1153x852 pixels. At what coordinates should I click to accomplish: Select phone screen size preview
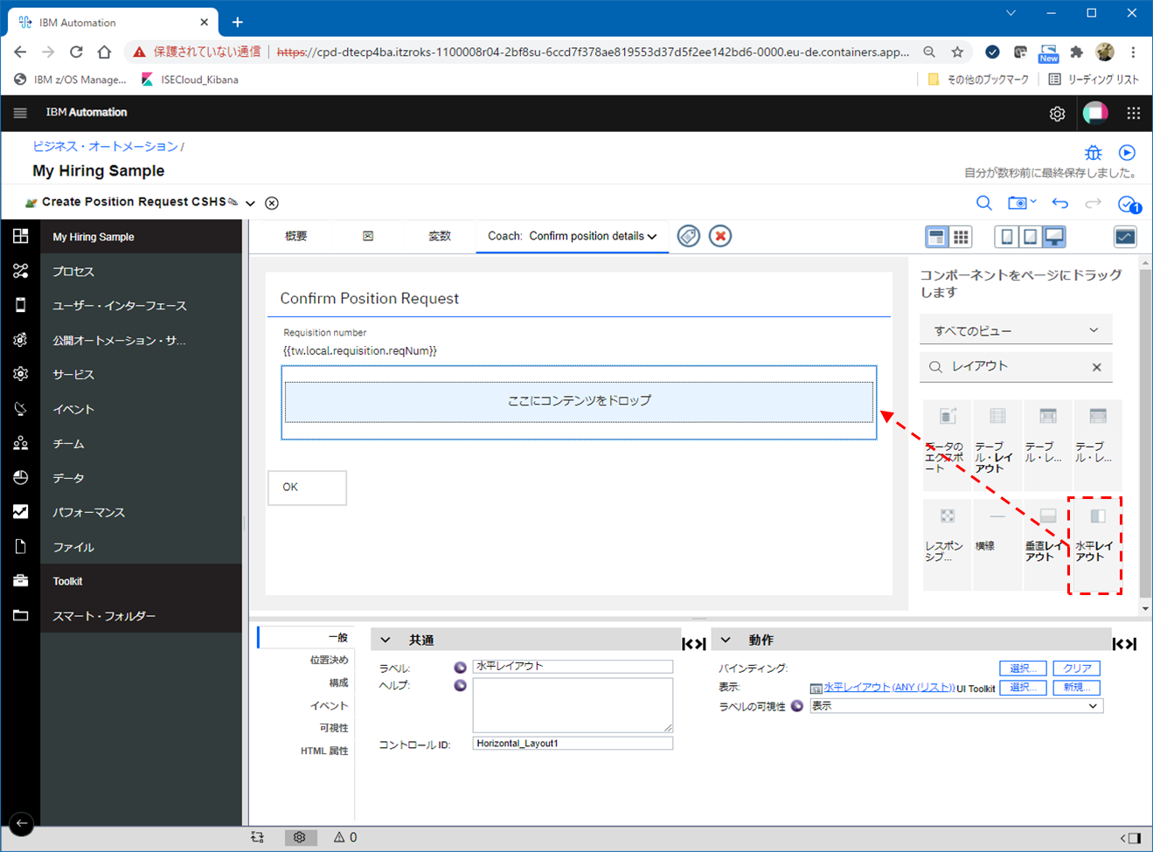pos(1007,237)
